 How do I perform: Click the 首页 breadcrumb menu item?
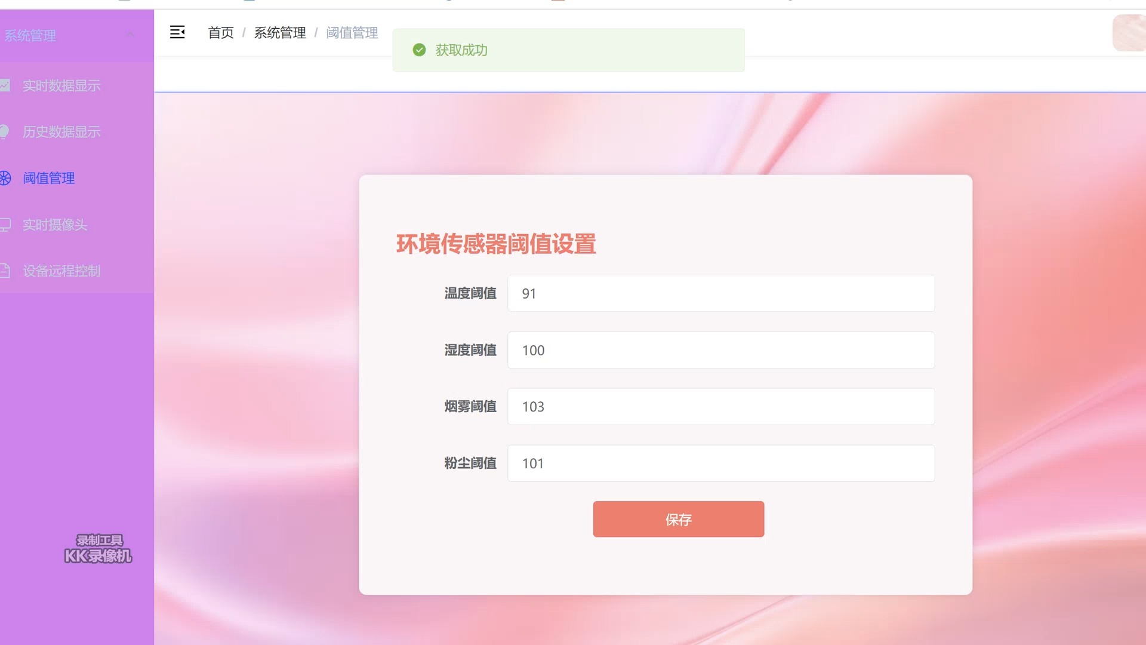coord(220,32)
